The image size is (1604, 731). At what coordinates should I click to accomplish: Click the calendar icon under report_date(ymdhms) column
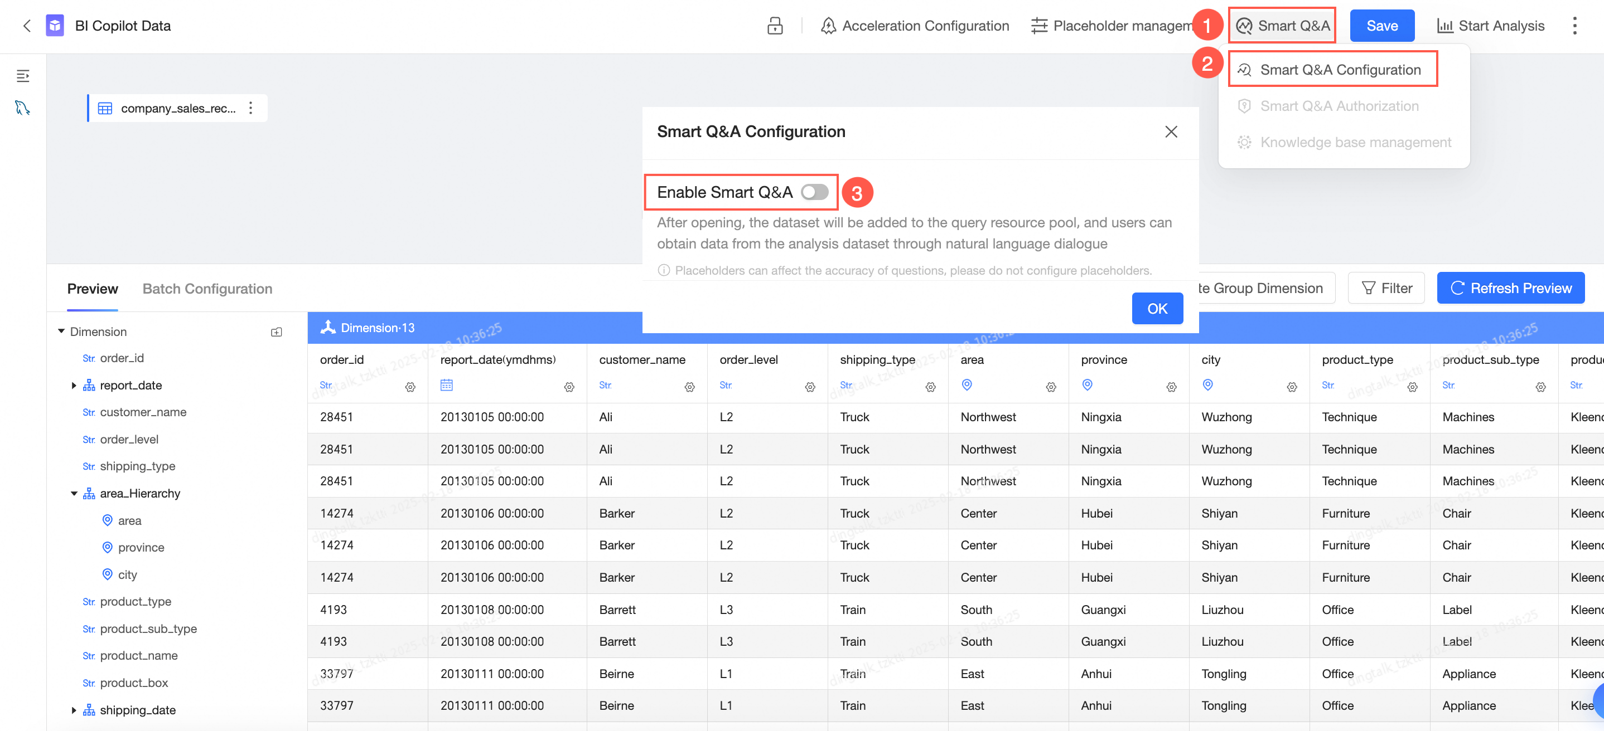coord(447,386)
